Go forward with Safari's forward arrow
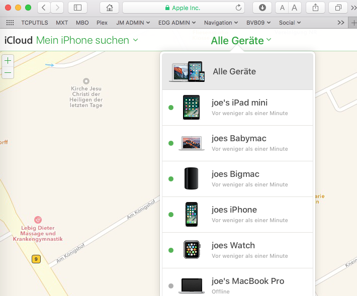Viewport: 357px width, 296px height. pos(57,8)
